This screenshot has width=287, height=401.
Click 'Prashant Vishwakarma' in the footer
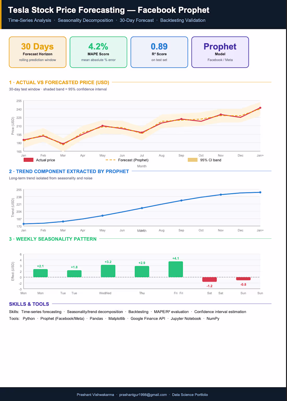[95, 395]
